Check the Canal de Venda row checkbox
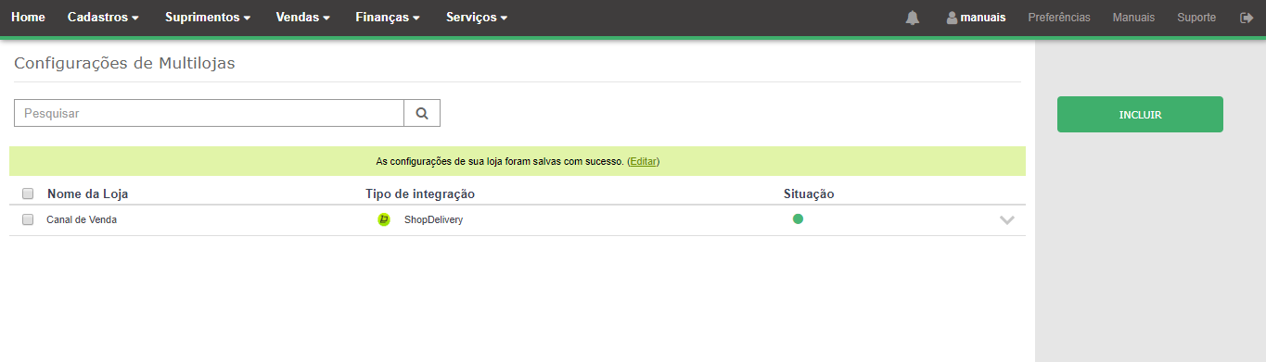The height and width of the screenshot is (362, 1266). pyautogui.click(x=28, y=219)
